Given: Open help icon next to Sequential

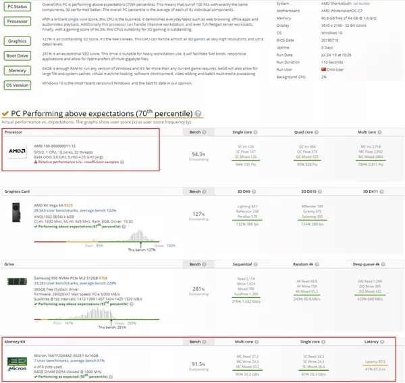Looking at the screenshot, I should (255, 264).
